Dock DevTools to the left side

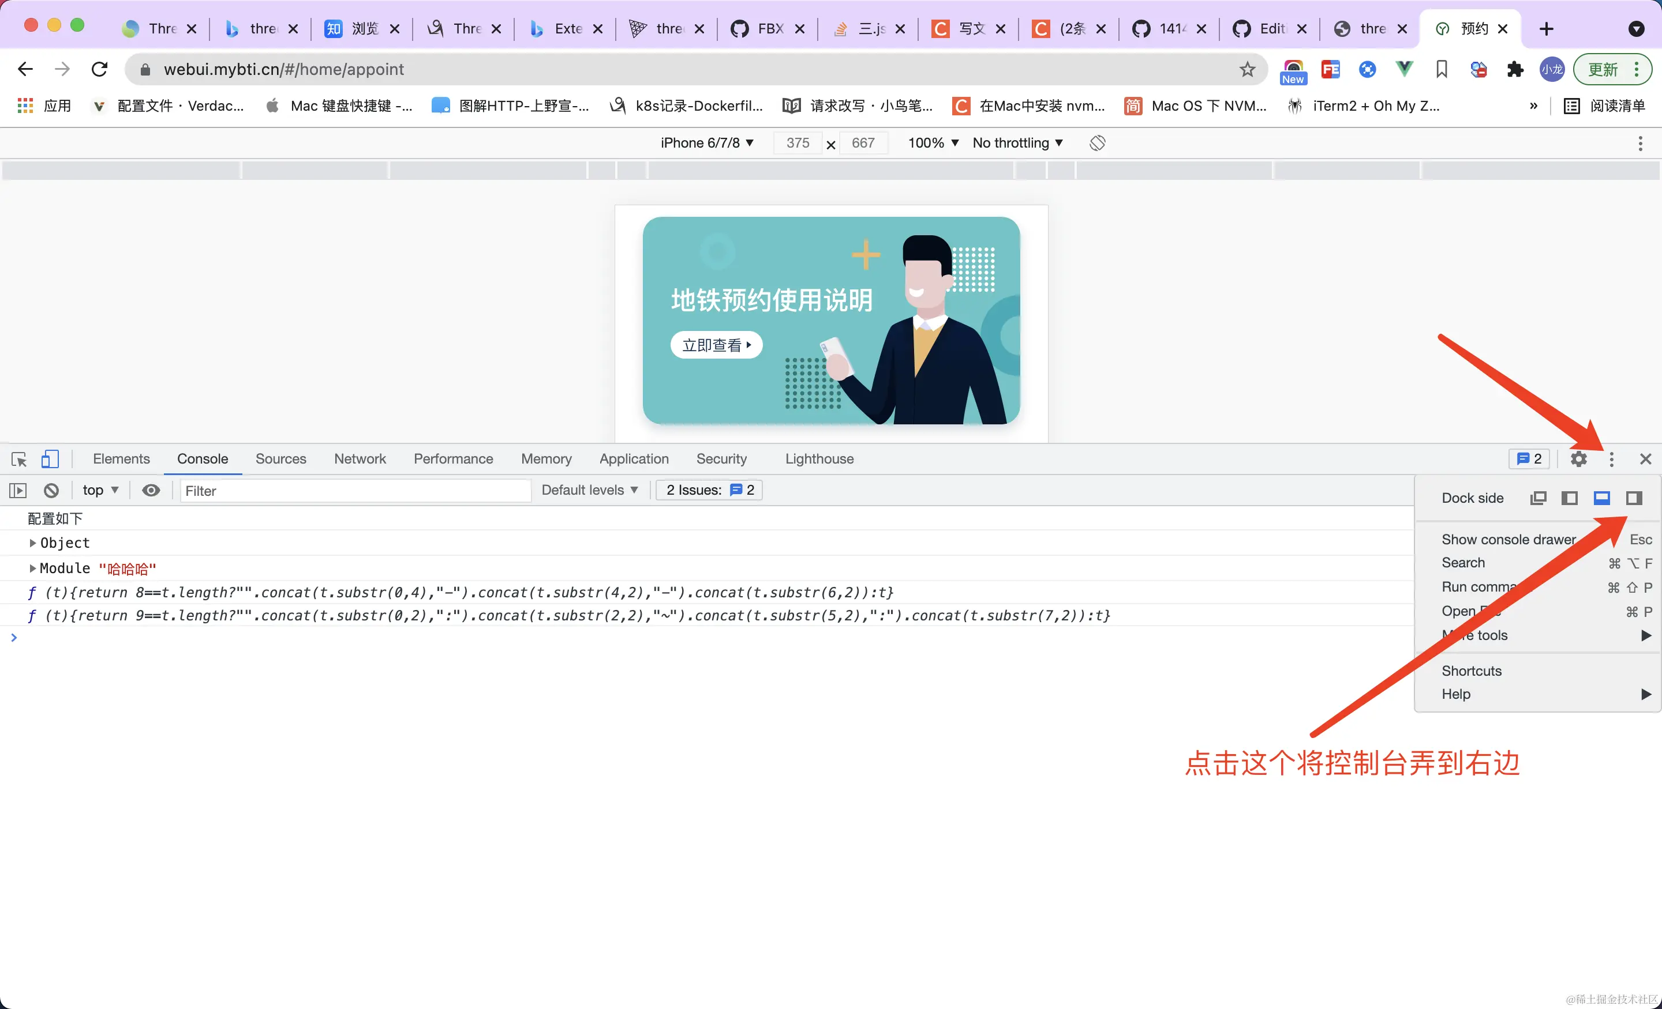tap(1570, 498)
